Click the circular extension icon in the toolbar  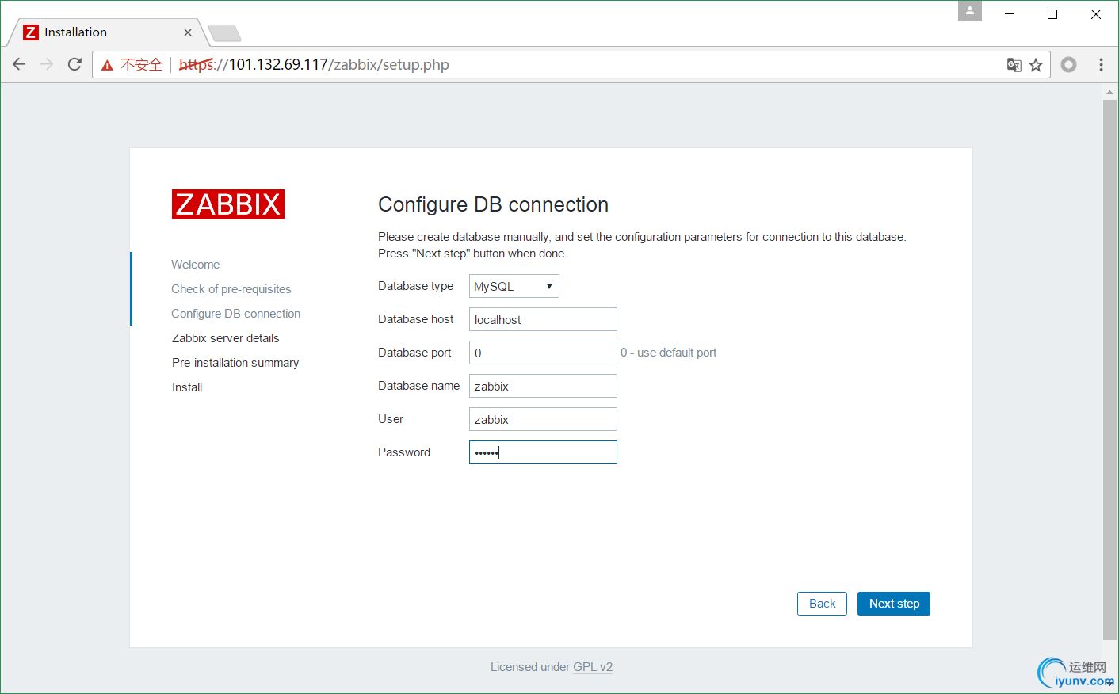point(1069,64)
